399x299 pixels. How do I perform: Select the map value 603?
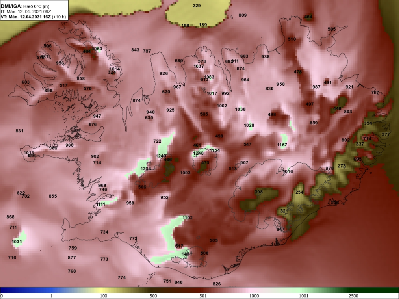click(x=26, y=83)
